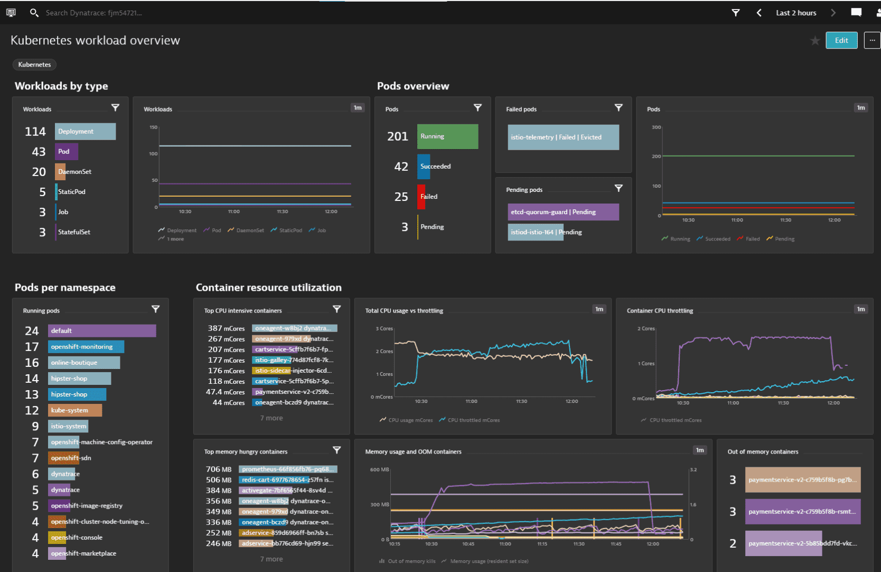
Task: Filter the Failed pods tile
Action: [x=618, y=107]
